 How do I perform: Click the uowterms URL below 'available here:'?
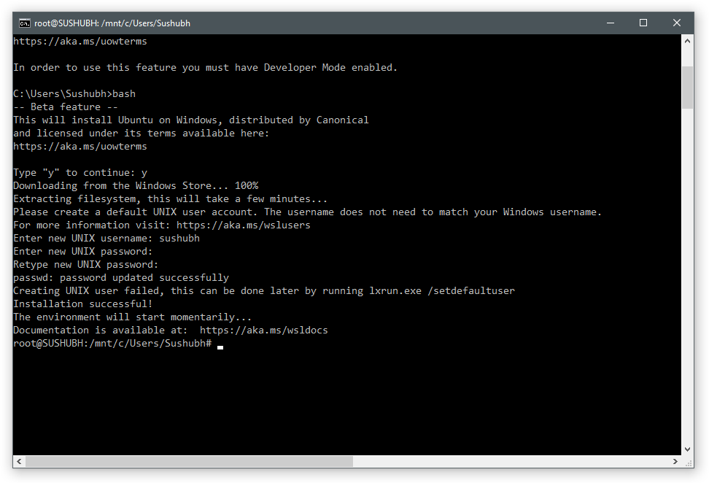[x=80, y=147]
